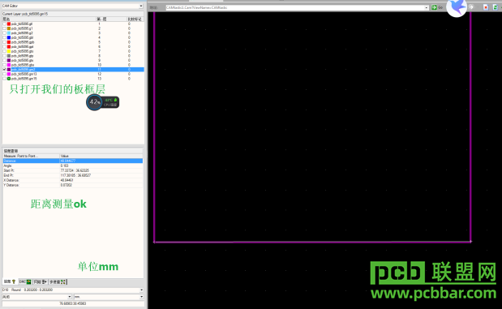This screenshot has width=502, height=309.
Task: Open the mm units dropdown
Action: coord(141,297)
